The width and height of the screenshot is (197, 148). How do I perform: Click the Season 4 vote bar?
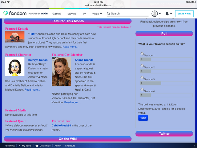[x=166, y=95]
